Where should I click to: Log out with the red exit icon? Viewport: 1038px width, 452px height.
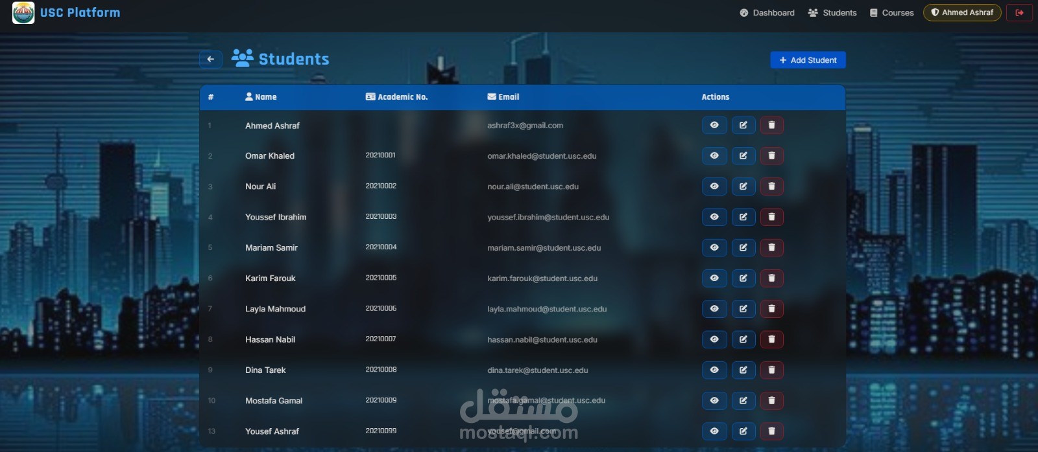1019,12
